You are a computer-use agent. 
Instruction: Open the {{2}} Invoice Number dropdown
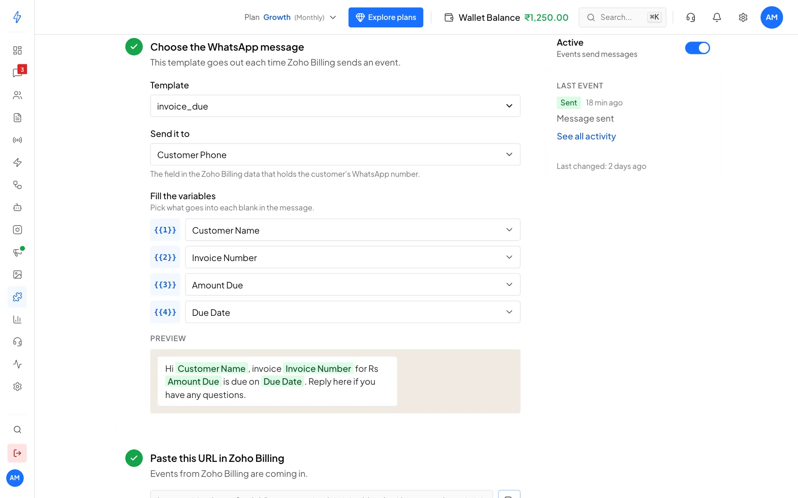point(352,257)
